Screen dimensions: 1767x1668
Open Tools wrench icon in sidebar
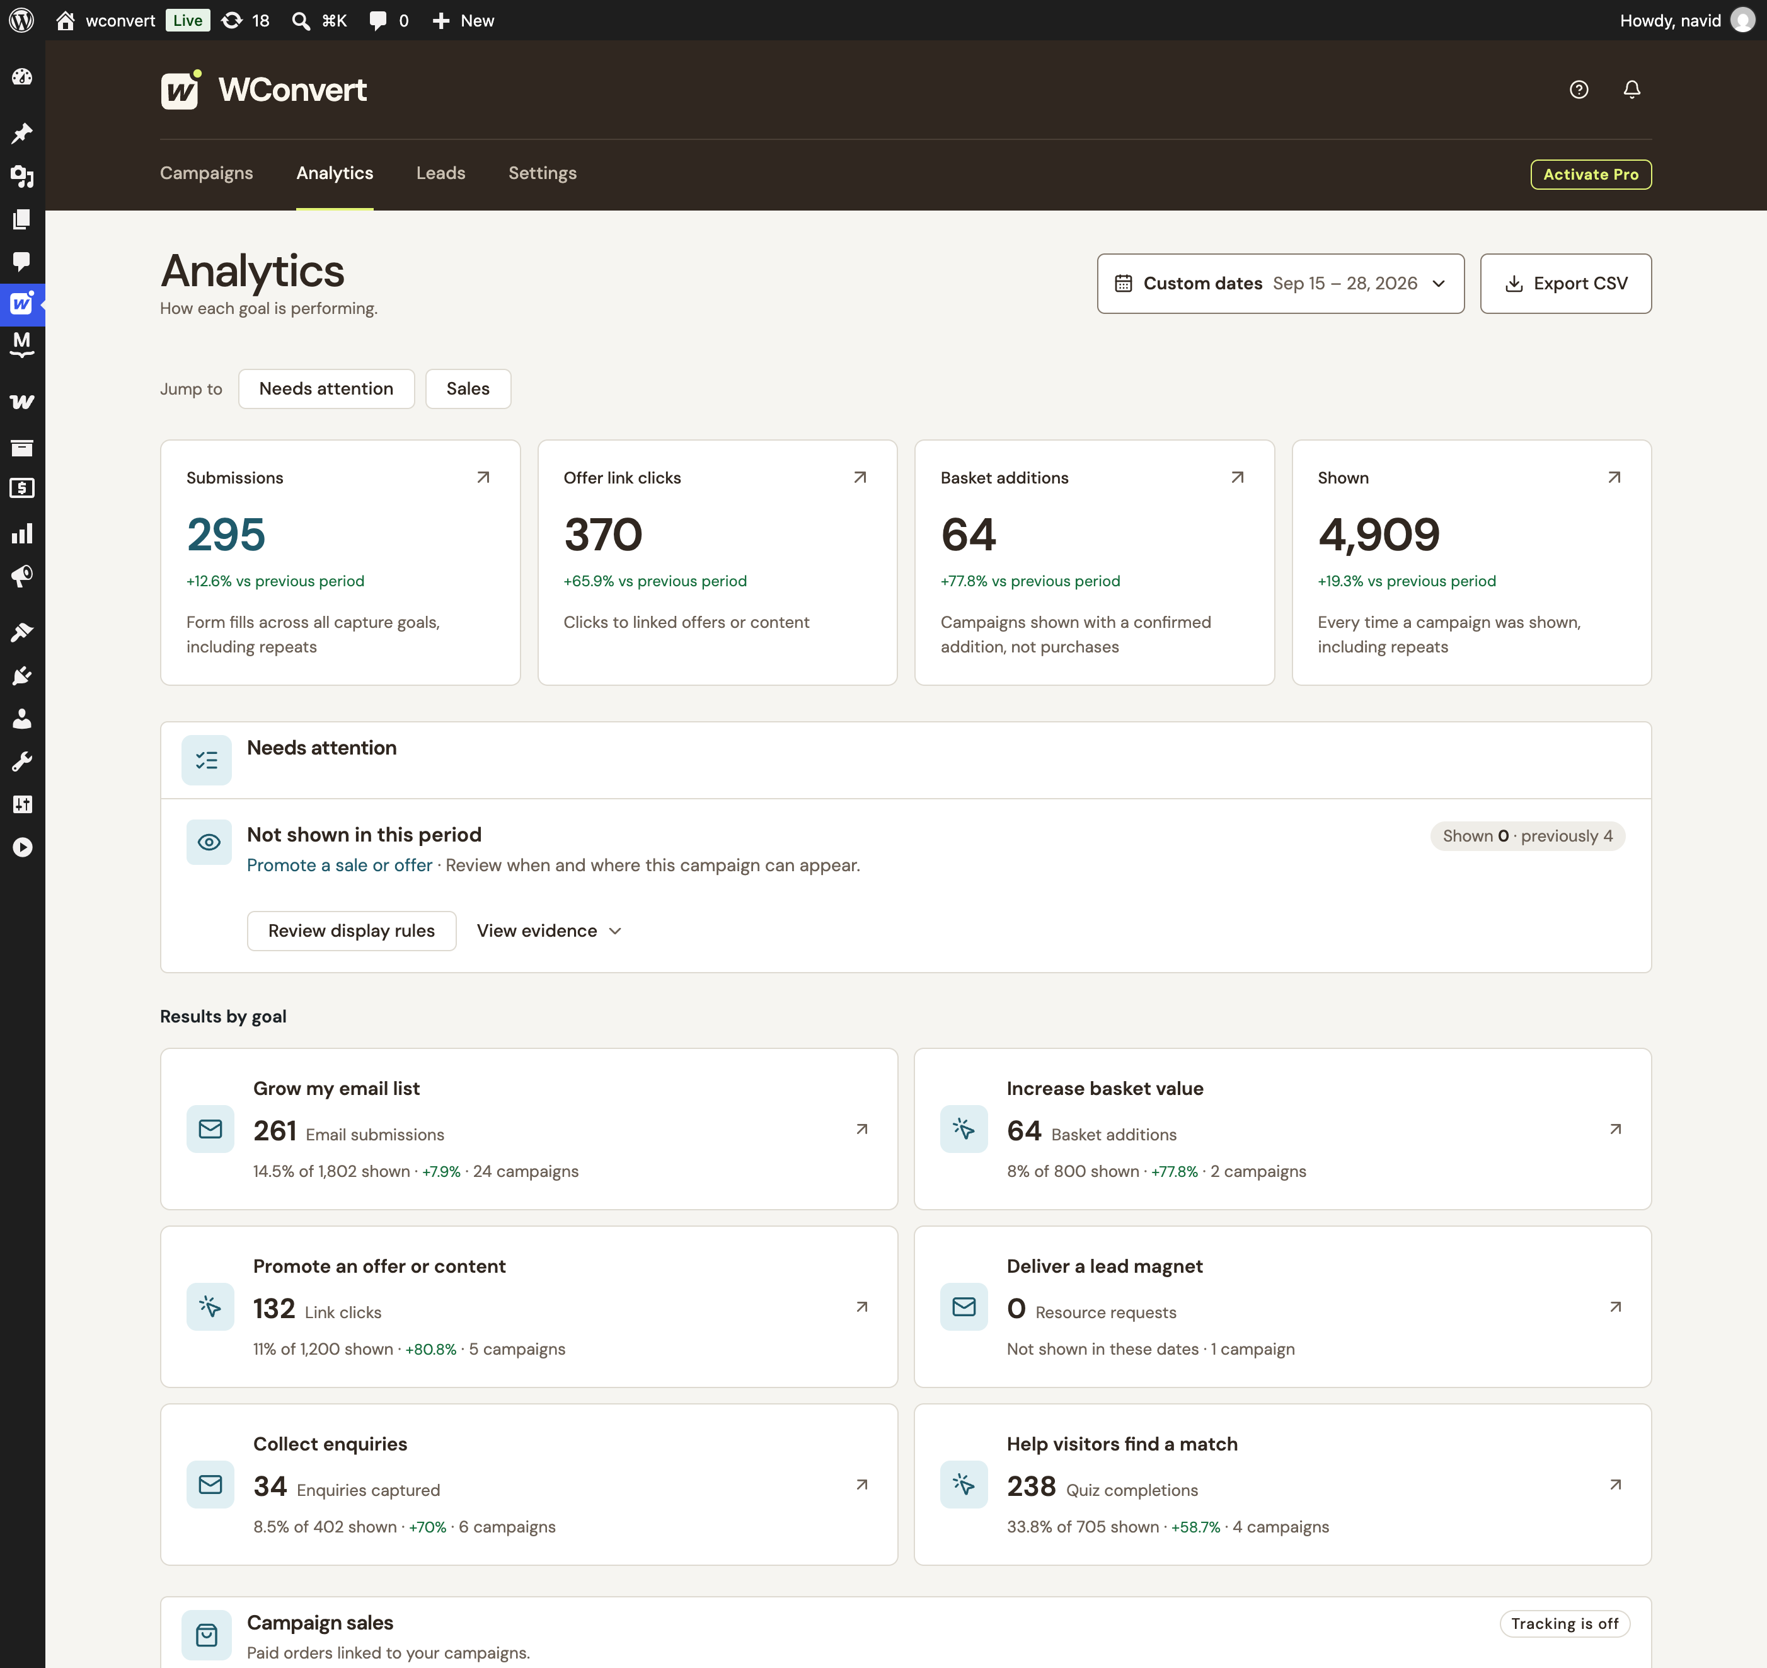click(x=22, y=761)
